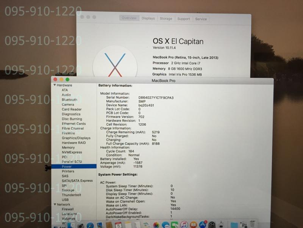Image resolution: width=303 pixels, height=228 pixels.
Task: Select Card Reader in sidebar
Action: (72, 109)
